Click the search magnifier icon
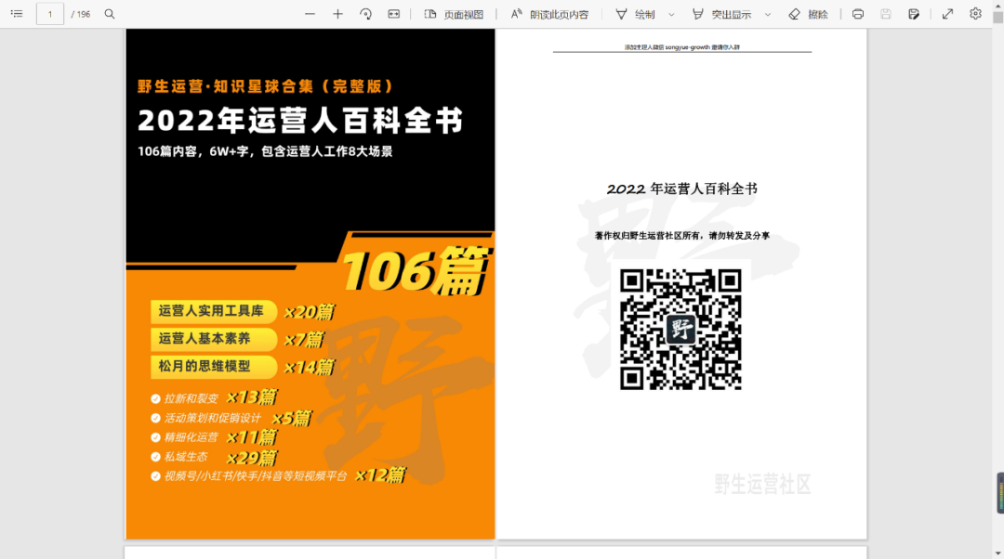The width and height of the screenshot is (1004, 559). 110,13
